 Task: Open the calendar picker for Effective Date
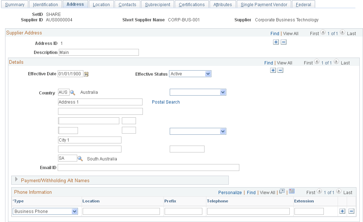click(x=86, y=74)
